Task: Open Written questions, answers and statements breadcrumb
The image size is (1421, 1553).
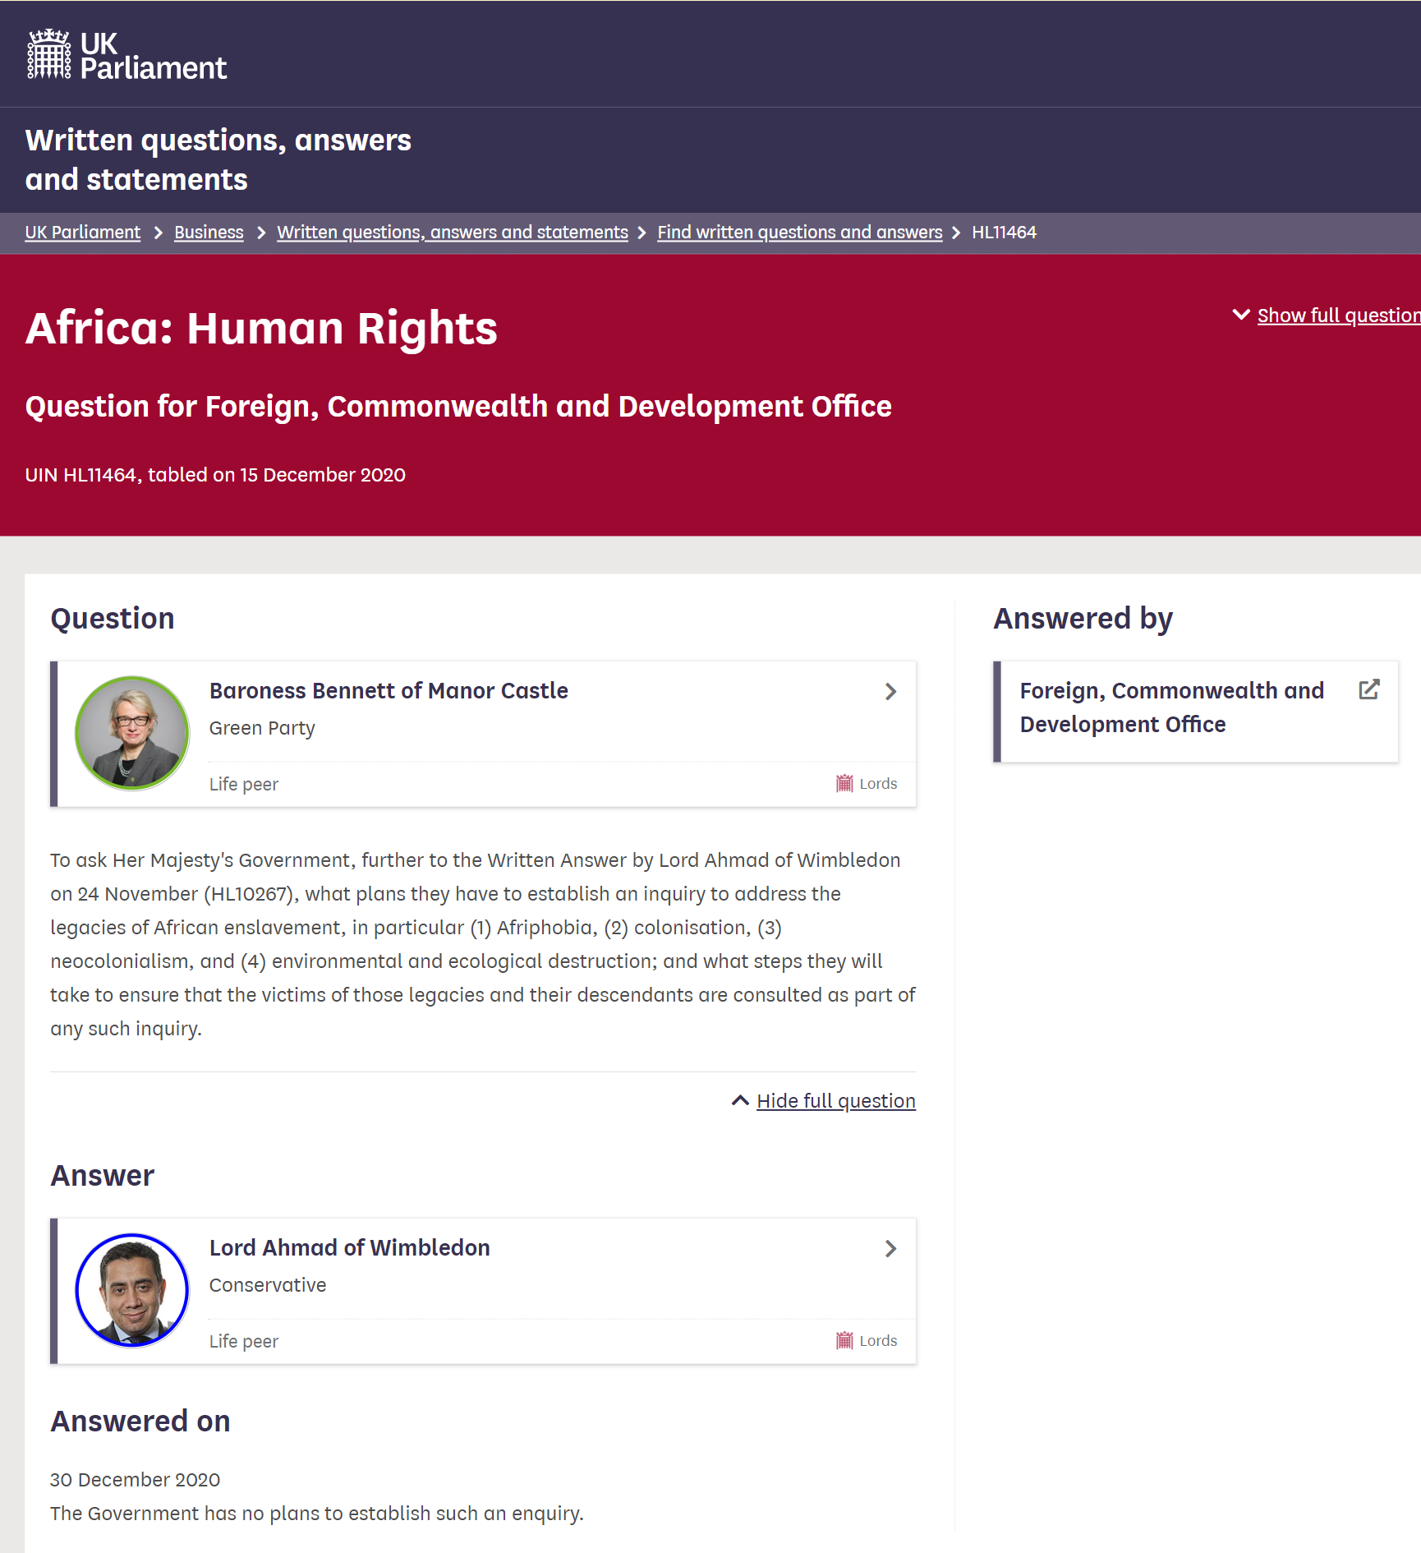Action: (x=452, y=233)
